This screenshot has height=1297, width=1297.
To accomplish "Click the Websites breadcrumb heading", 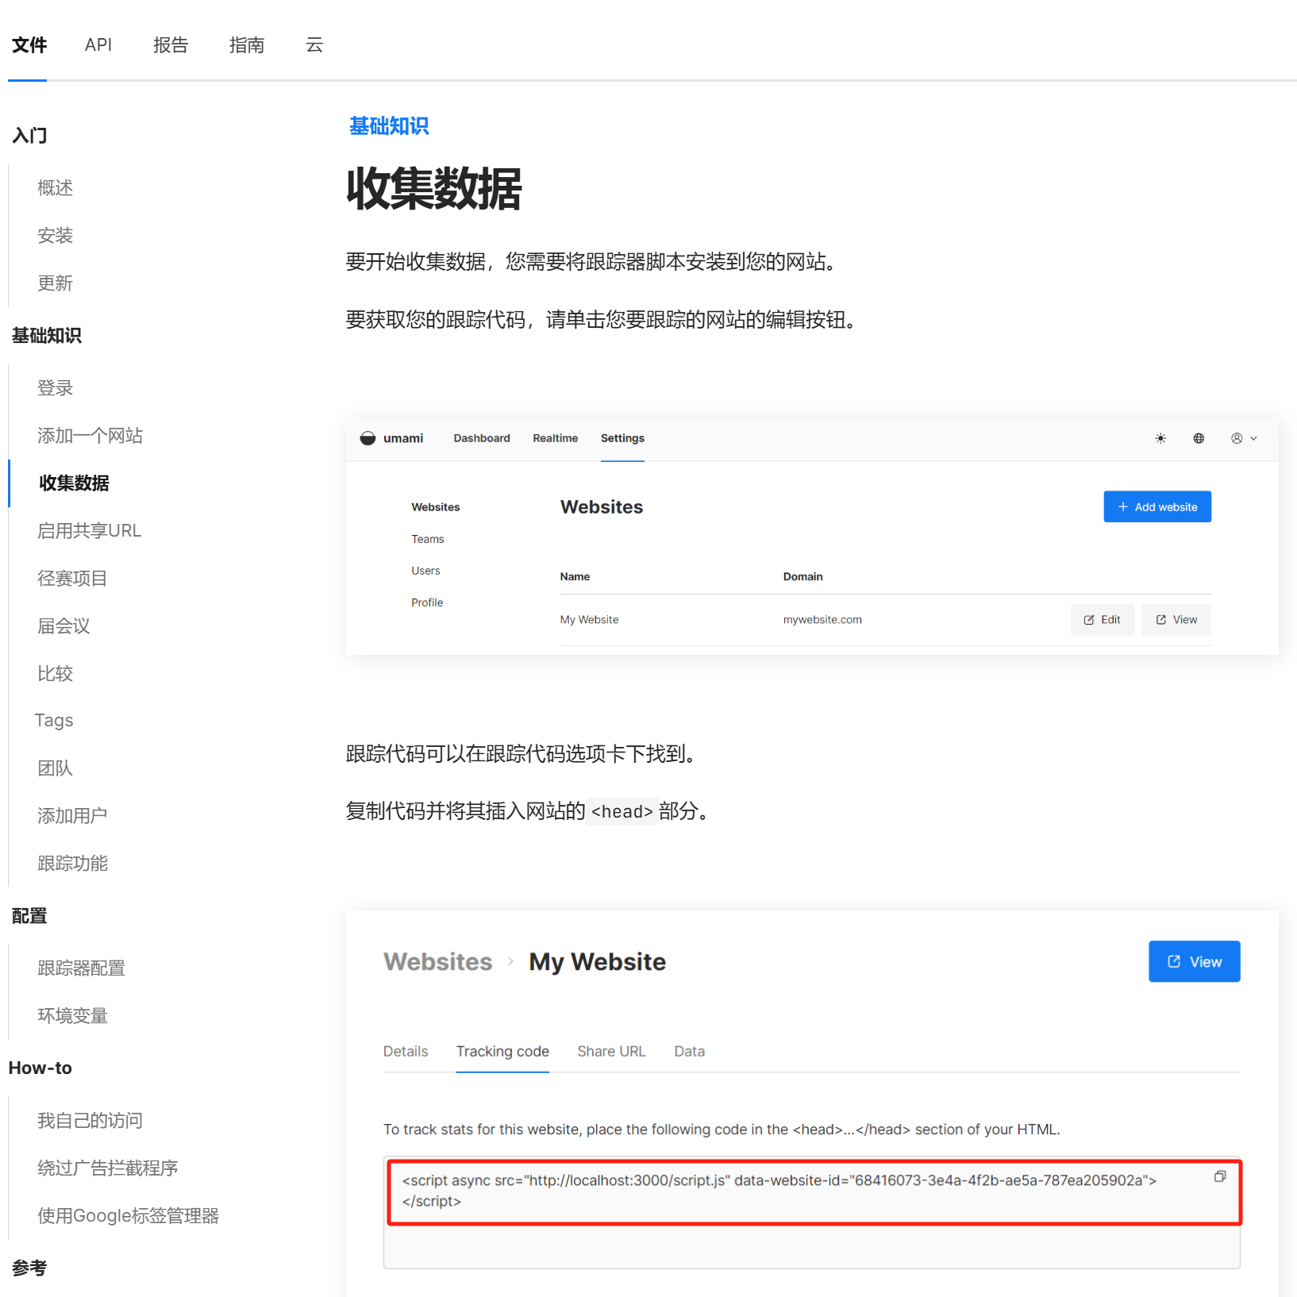I will pos(438,961).
